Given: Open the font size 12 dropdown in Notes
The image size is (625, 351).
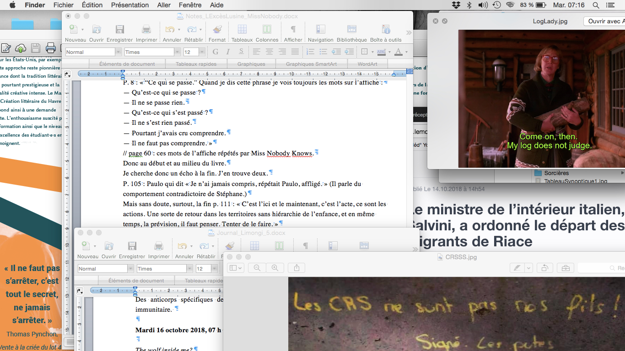Looking at the screenshot, I should (201, 52).
